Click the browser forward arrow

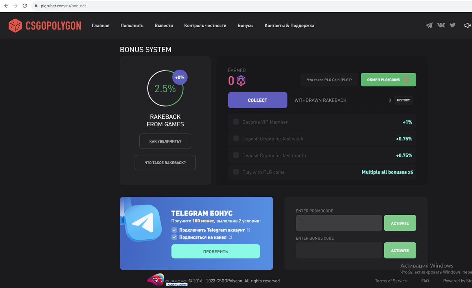pos(15,6)
